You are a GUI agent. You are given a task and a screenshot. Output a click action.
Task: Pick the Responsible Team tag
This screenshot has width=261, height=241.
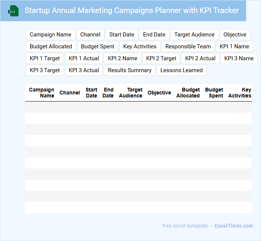point(188,46)
